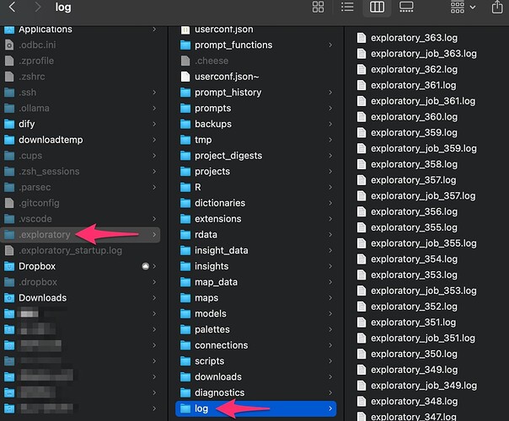
Task: Click the Forward navigation arrow
Action: point(38,8)
